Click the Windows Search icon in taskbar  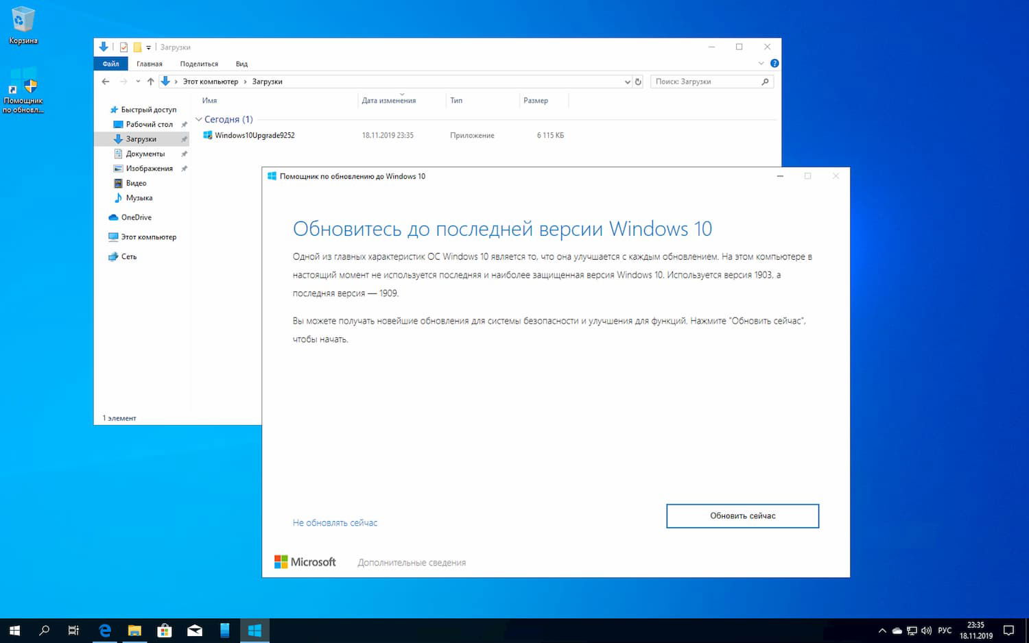44,630
